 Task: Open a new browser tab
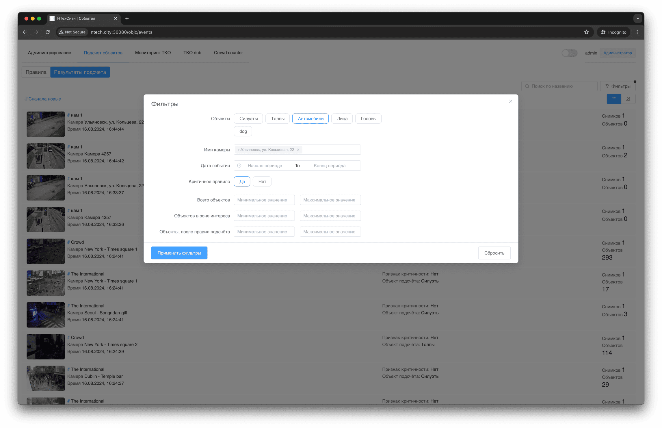click(127, 18)
